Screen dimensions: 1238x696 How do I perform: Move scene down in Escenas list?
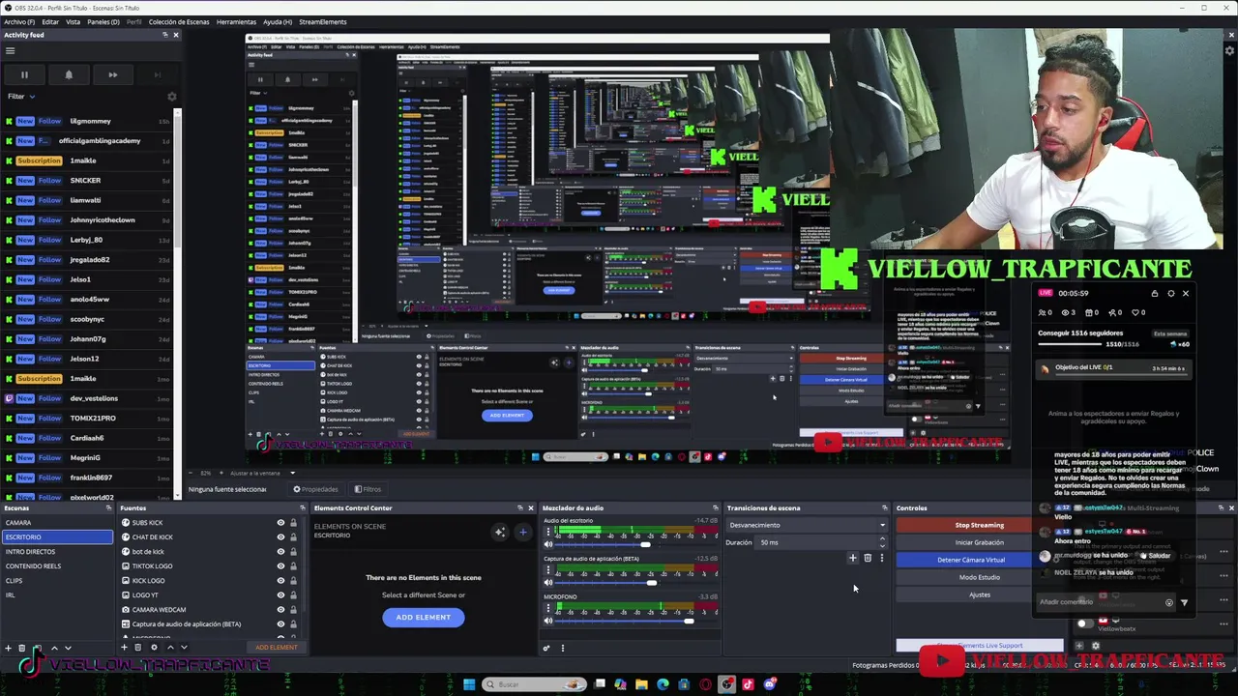tap(68, 648)
